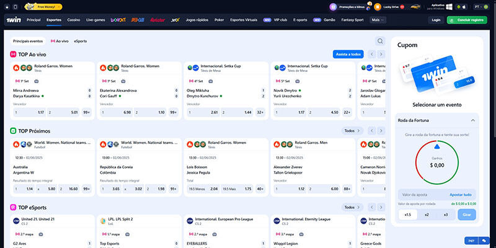The width and height of the screenshot is (496, 248).
Task: Open the PT language selector
Action: pyautogui.click(x=480, y=7)
